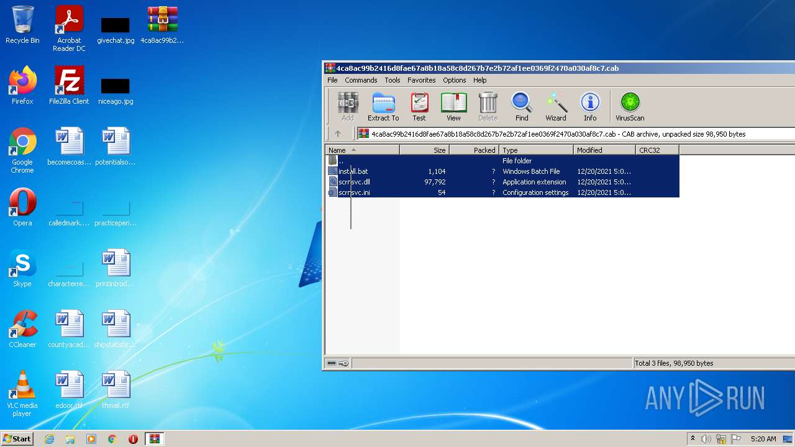This screenshot has width=795, height=447.
Task: Select becomecoas... Word document on desktop
Action: [x=69, y=147]
